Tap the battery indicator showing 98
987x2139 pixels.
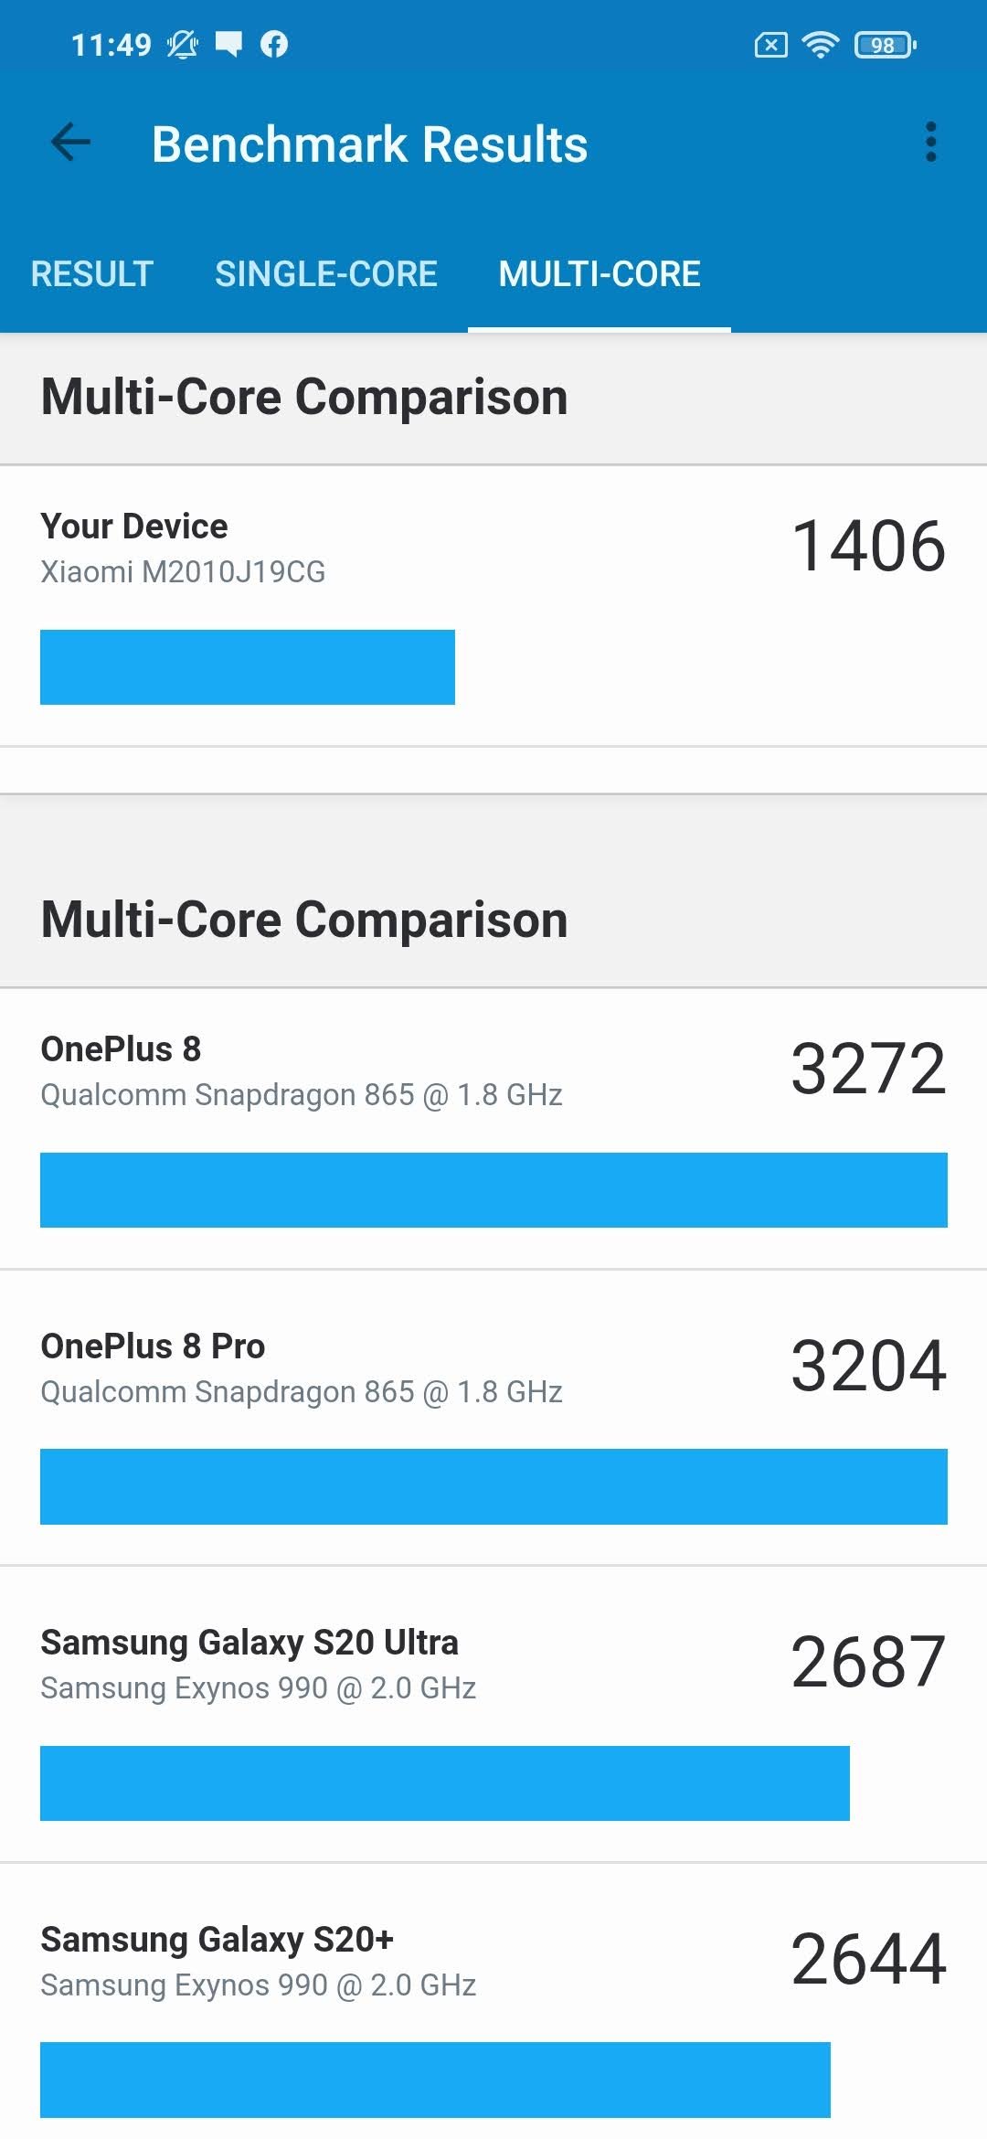pyautogui.click(x=885, y=44)
